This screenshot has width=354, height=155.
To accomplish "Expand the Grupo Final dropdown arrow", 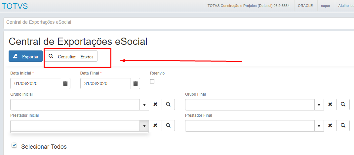I will click(x=319, y=105).
